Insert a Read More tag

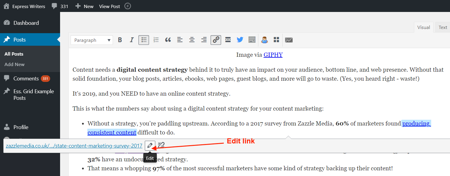228,40
